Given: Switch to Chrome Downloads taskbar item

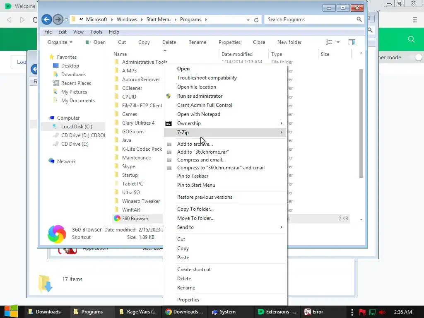Looking at the screenshot, I should [184, 312].
